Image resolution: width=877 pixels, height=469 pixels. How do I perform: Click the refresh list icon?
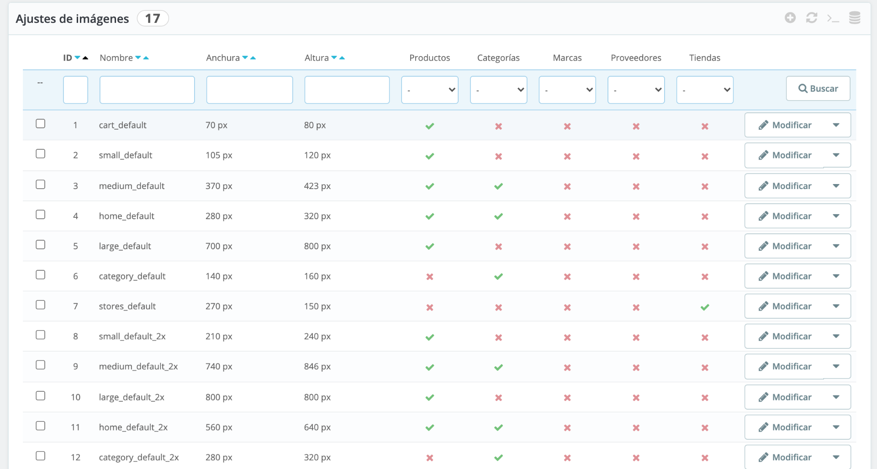click(812, 18)
